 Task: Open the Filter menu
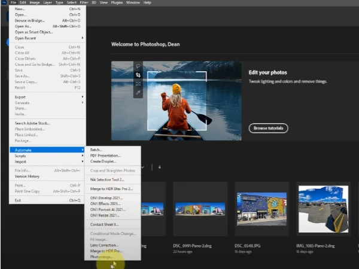click(84, 2)
